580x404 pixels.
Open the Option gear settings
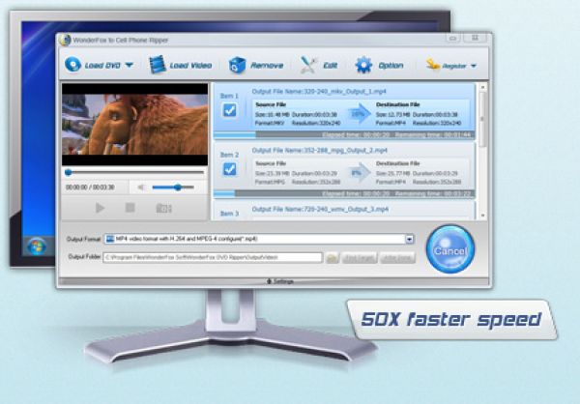[379, 65]
